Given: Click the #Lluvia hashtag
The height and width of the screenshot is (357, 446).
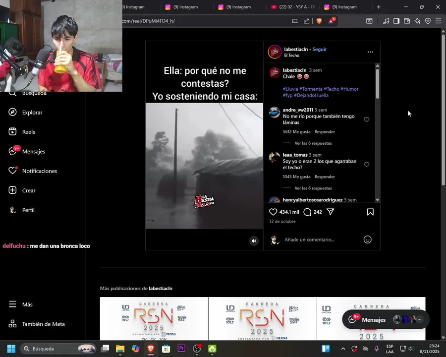Looking at the screenshot, I should point(290,89).
